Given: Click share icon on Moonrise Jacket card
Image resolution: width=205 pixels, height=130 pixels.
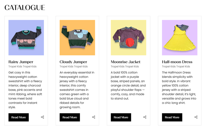Looking at the screenshot, I should pos(145,117).
